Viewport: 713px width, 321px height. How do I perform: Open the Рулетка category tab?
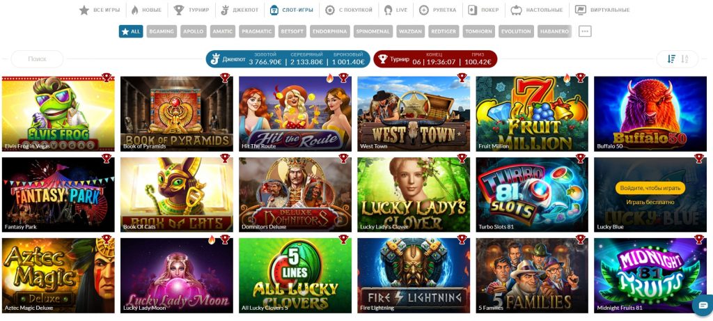tap(437, 10)
